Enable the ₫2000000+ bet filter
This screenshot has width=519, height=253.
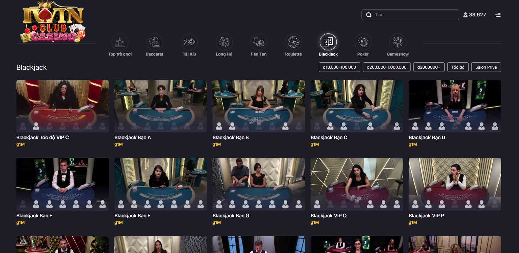point(429,67)
